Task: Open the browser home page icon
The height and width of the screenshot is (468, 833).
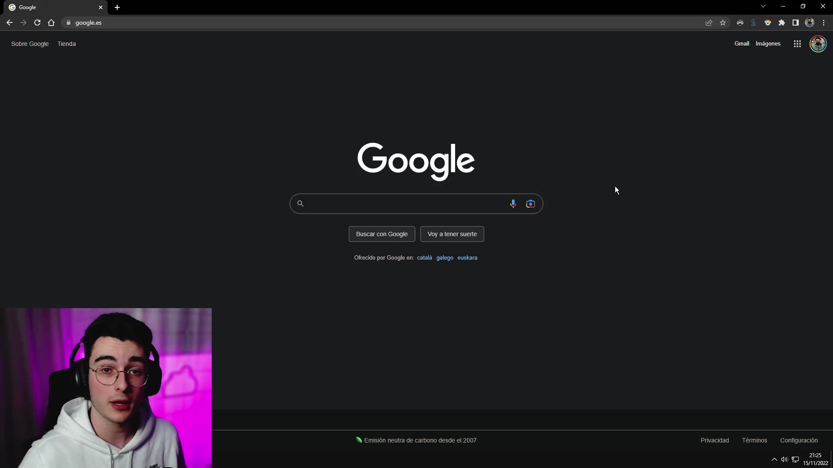Action: pyautogui.click(x=51, y=23)
